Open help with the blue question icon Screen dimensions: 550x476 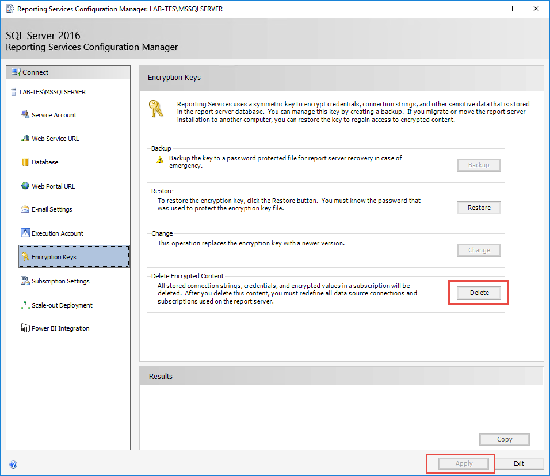[13, 465]
